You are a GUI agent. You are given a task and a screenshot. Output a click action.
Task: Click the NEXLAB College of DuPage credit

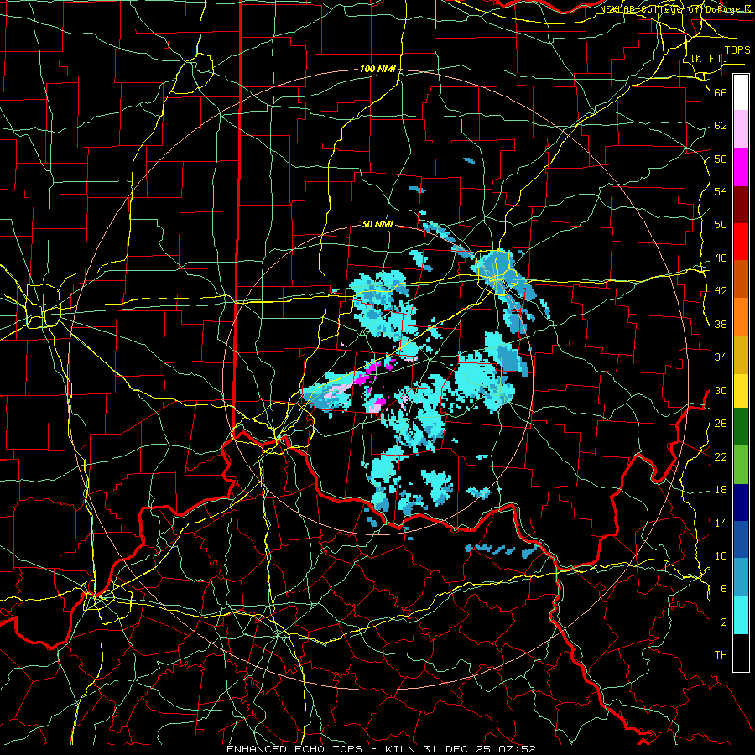click(x=675, y=9)
